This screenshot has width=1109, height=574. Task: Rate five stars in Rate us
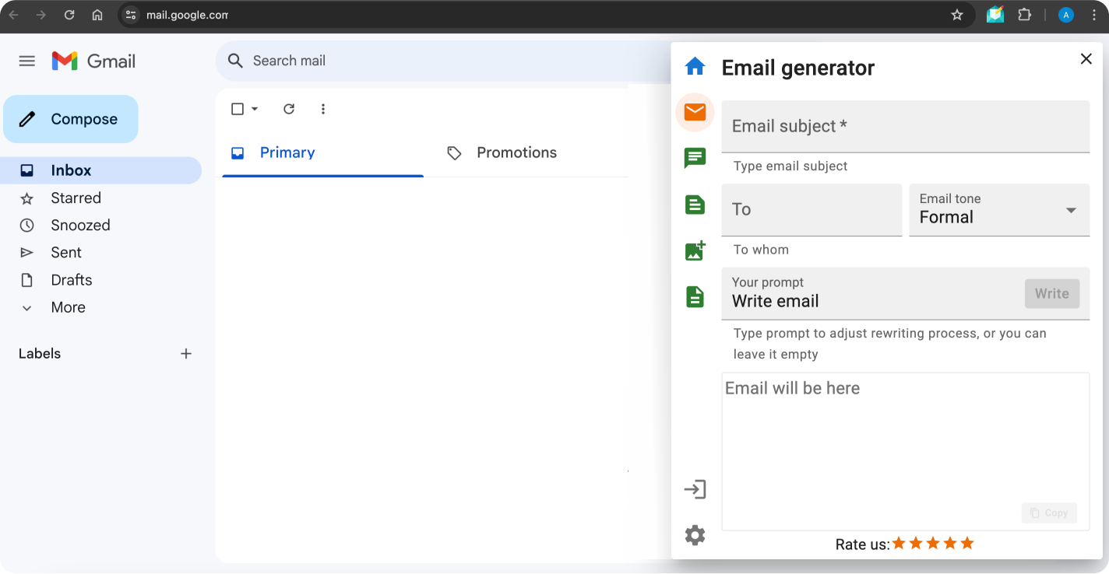pos(967,544)
